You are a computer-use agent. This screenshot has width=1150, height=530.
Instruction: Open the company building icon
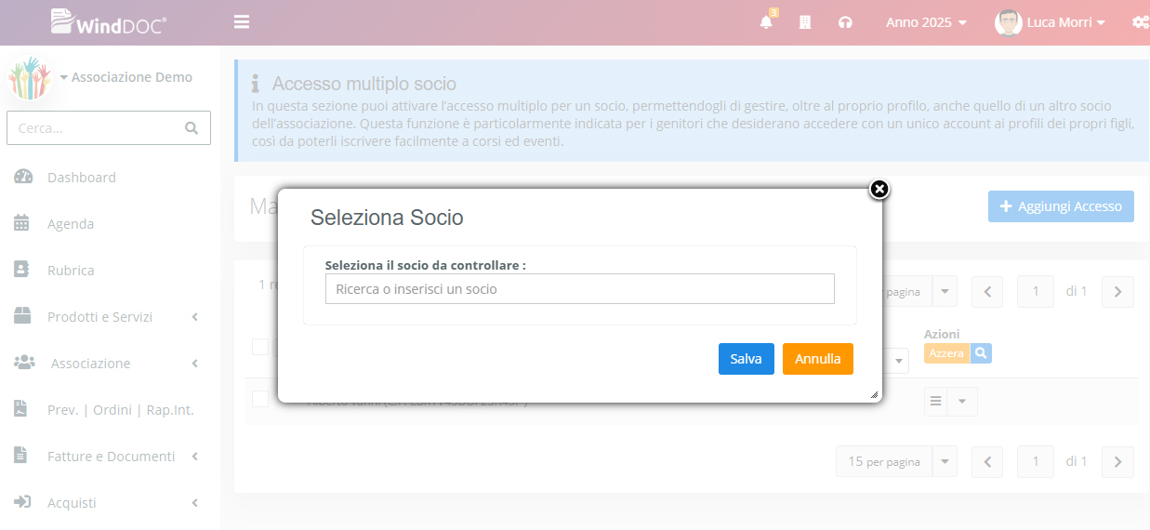805,22
